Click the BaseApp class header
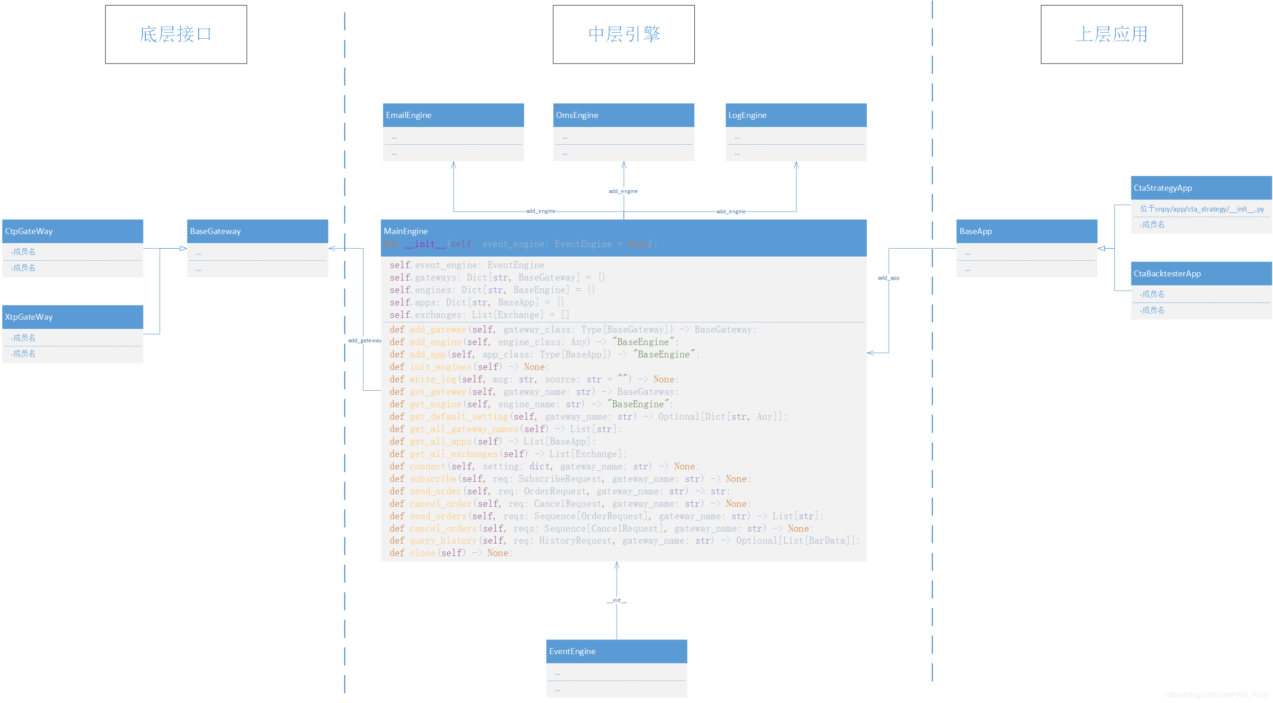The width and height of the screenshot is (1273, 703). [1027, 231]
